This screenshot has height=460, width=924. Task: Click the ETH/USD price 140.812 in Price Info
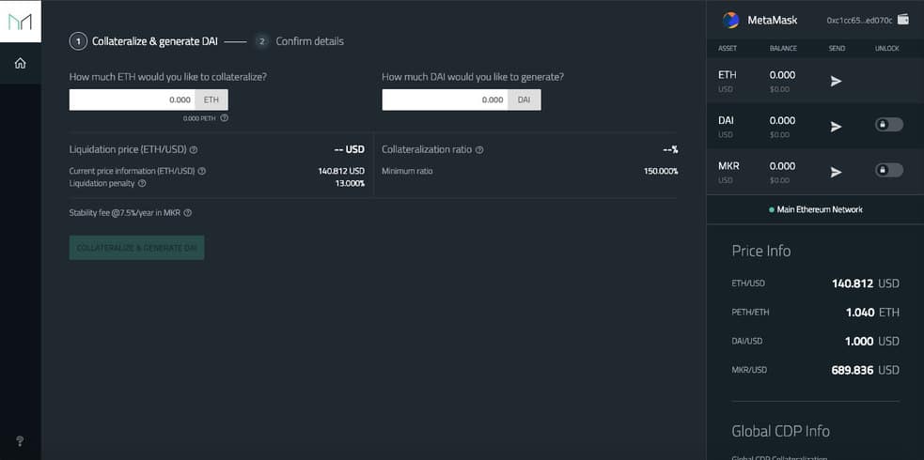tap(853, 284)
